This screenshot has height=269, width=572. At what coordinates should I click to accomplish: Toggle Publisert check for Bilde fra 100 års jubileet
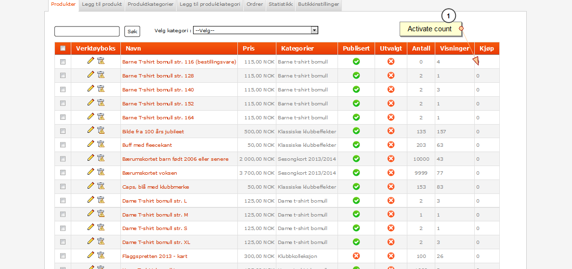click(356, 131)
